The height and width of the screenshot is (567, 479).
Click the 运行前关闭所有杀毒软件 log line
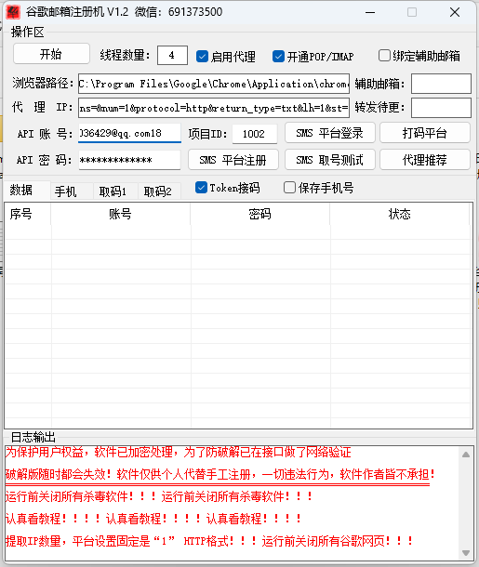pos(159,496)
